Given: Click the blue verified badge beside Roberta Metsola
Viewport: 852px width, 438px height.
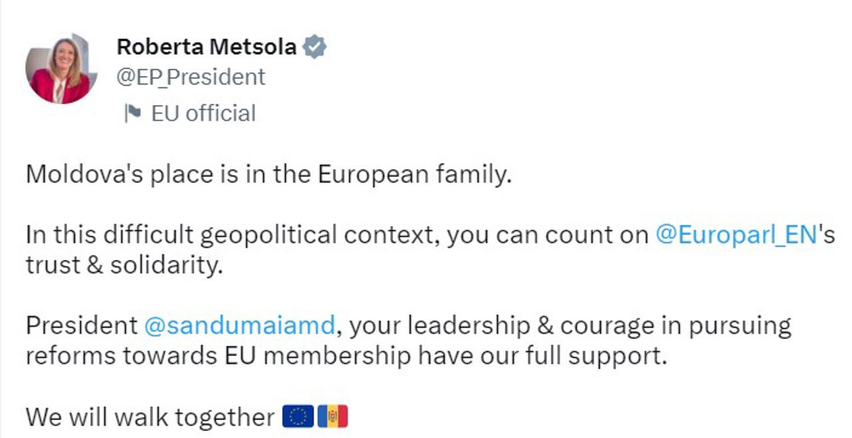Looking at the screenshot, I should 315,47.
